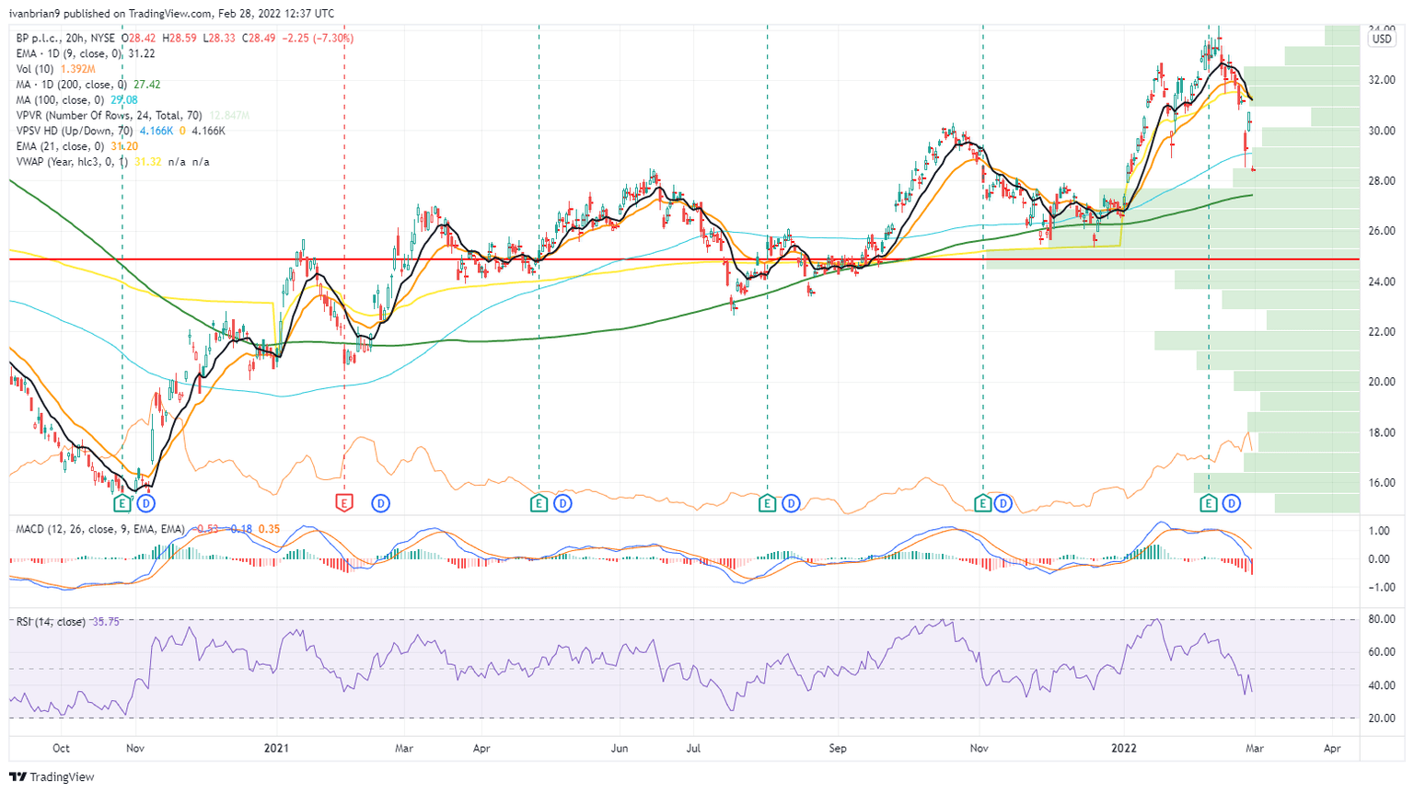Click the Jul label on the time axis
1414x793 pixels.
pyautogui.click(x=693, y=749)
